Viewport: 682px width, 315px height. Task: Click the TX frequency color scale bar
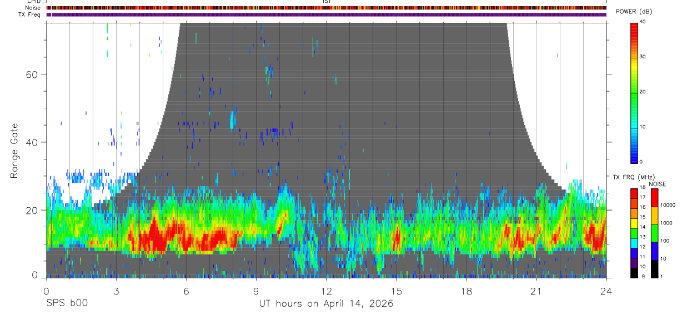[634, 233]
